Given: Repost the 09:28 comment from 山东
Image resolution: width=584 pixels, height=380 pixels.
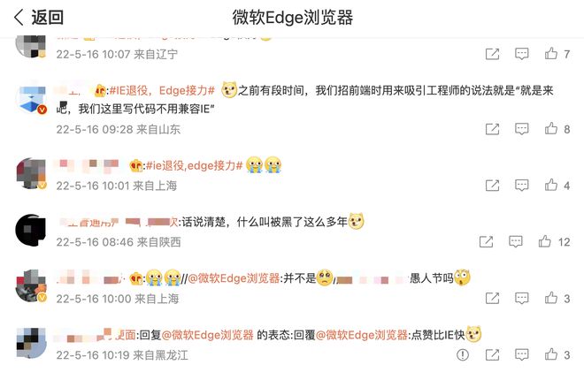Looking at the screenshot, I should [492, 129].
